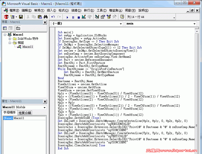
Task: Open Visual Basic Help question icon
Action: pos(122,17)
